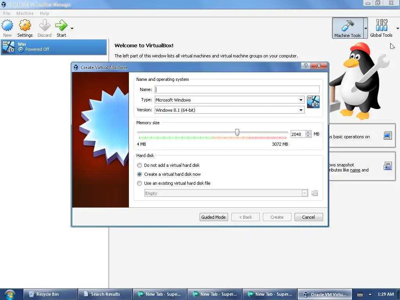Click the keyboard icon in system tray
Image resolution: width=400 pixels, height=300 pixels.
click(360, 295)
